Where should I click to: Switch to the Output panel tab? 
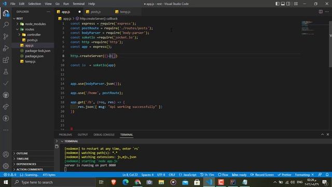[x=83, y=135]
